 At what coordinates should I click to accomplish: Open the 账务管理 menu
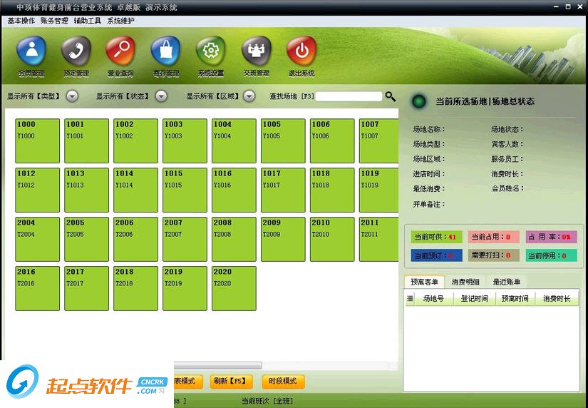(54, 21)
